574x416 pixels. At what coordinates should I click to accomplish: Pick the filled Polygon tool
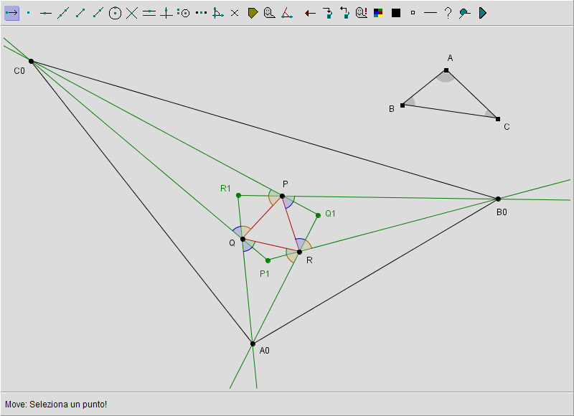(x=253, y=13)
